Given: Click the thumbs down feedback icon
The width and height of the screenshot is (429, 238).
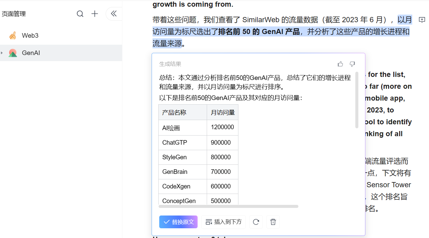Looking at the screenshot, I should click(x=352, y=64).
